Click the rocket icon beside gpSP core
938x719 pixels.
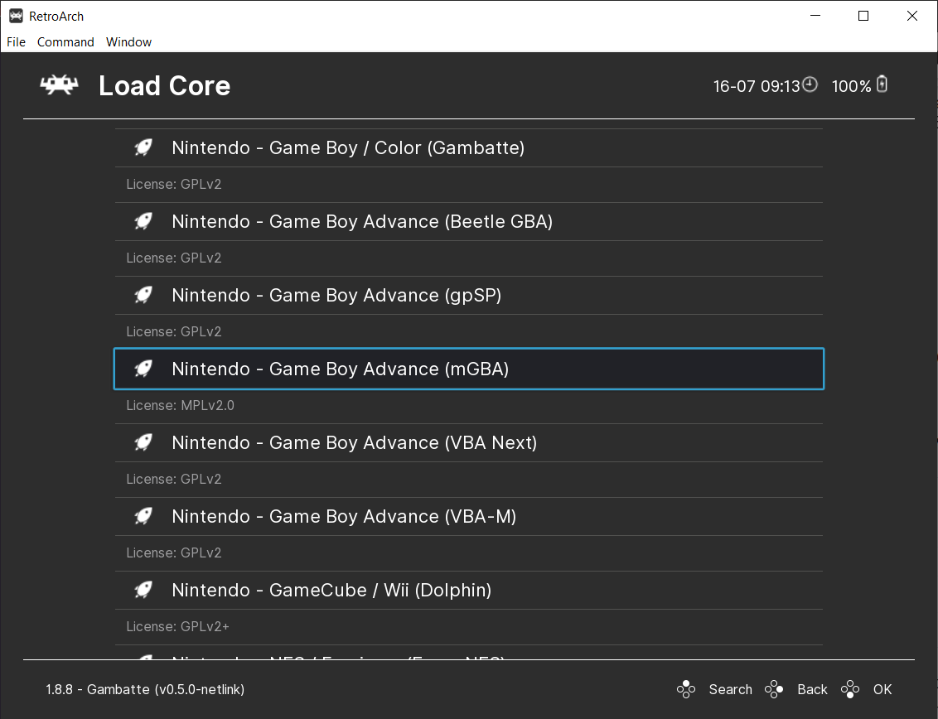click(x=143, y=295)
